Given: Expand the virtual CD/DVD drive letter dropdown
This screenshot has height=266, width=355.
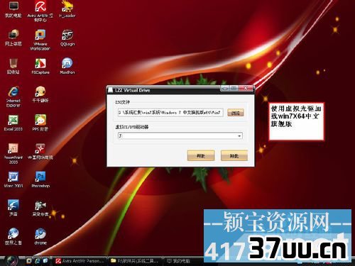Looking at the screenshot, I should tap(239, 136).
